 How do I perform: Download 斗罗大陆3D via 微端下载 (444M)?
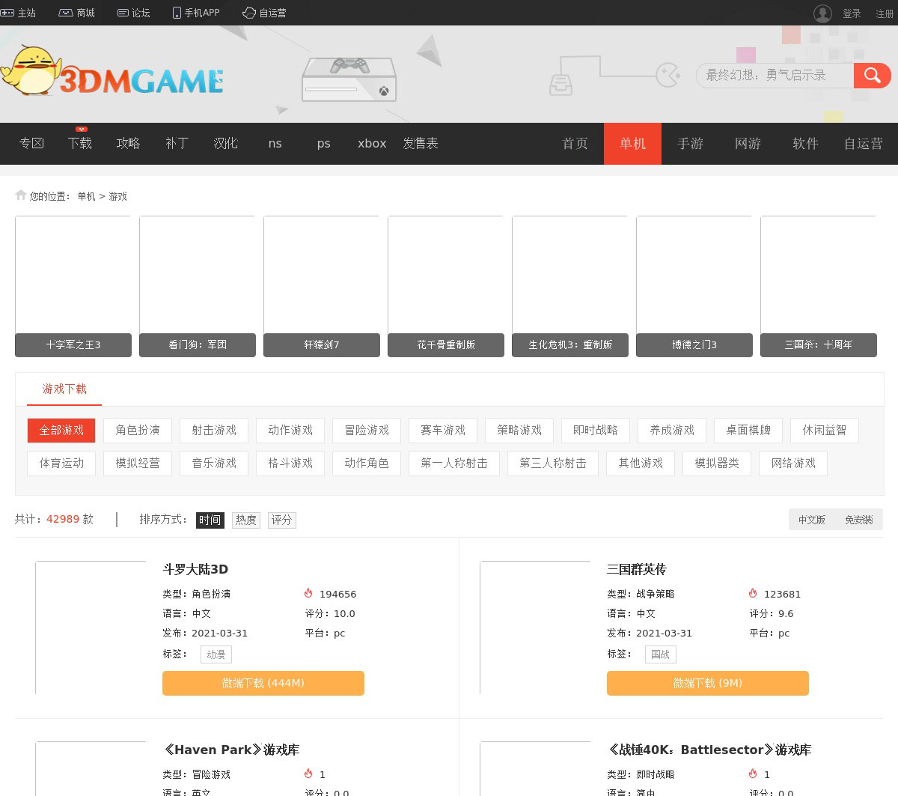263,683
